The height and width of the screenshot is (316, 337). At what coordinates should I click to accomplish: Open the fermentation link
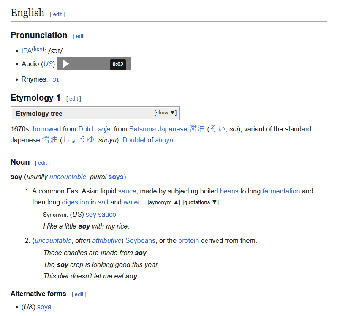point(281,191)
